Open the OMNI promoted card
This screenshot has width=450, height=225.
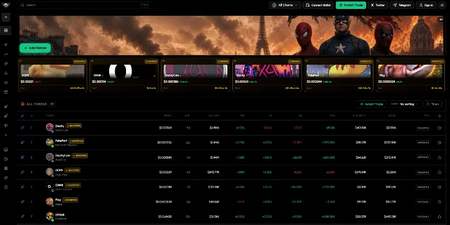click(x=124, y=75)
